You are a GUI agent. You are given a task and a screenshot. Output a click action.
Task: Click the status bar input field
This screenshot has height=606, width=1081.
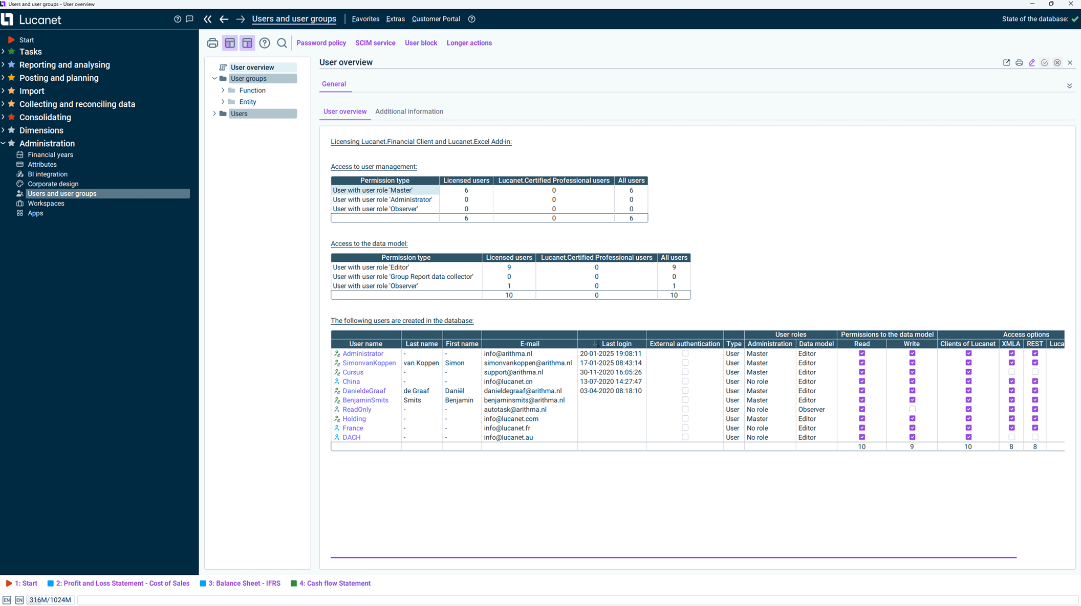pyautogui.click(x=578, y=600)
